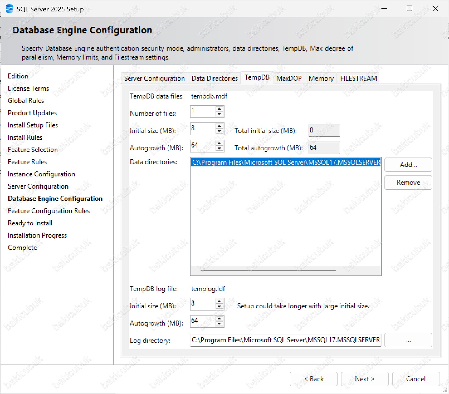Increase data file initial size spinner
Viewport: 449px width, 394px height.
coord(219,126)
